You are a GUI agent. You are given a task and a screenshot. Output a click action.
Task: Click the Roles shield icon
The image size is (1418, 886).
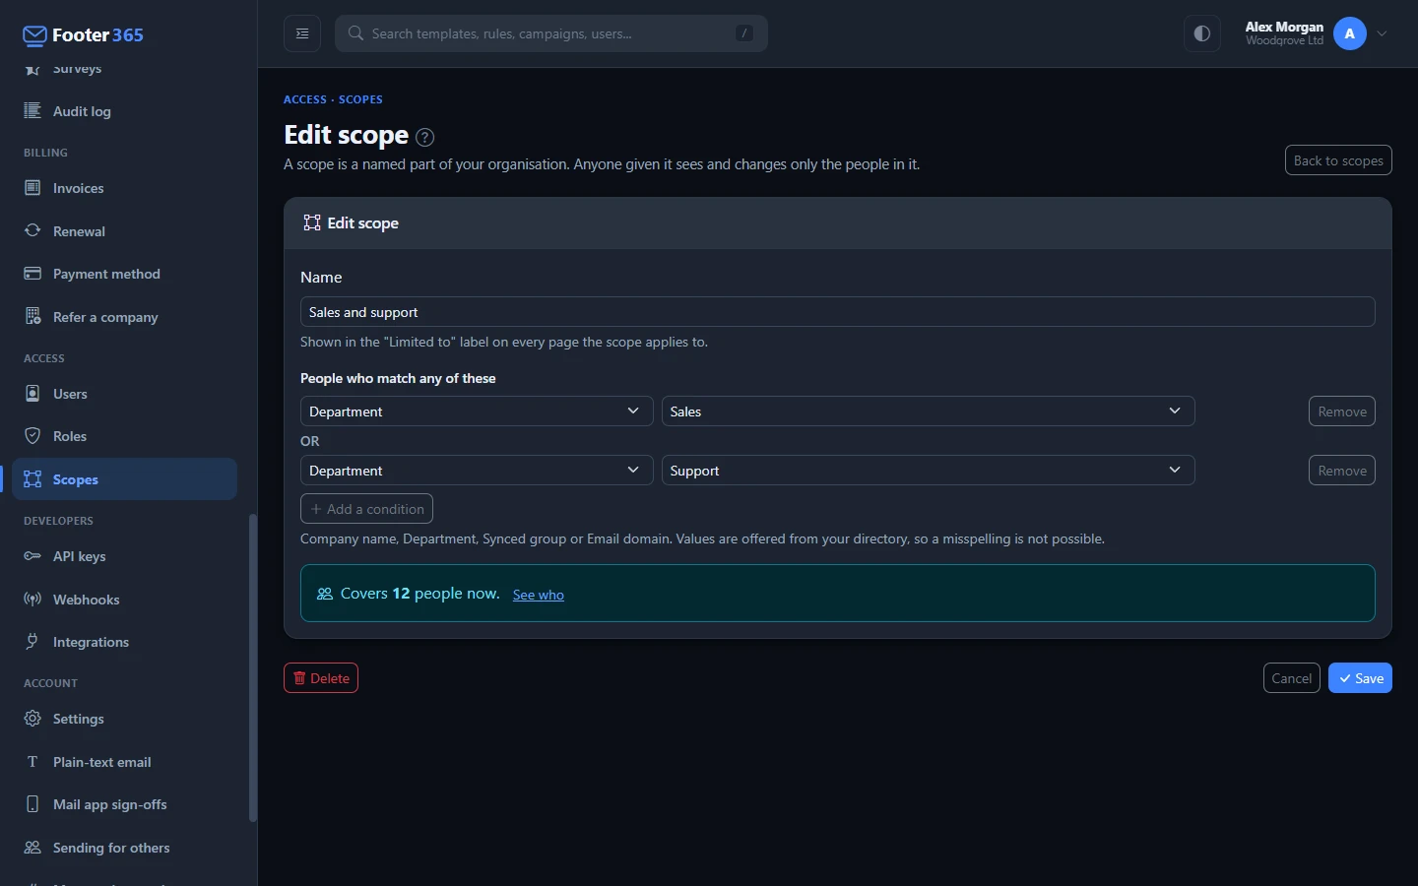(x=32, y=436)
